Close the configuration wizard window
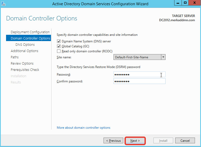The width and height of the screenshot is (201, 147). (194, 3)
